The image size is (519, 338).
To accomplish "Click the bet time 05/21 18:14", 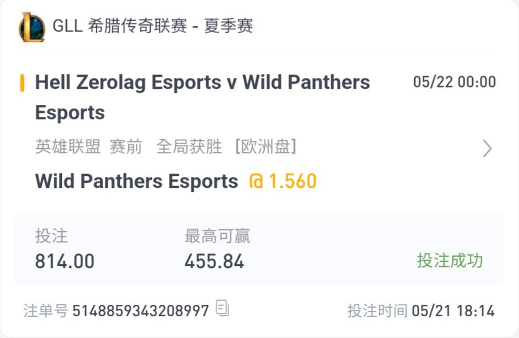I will 453,311.
